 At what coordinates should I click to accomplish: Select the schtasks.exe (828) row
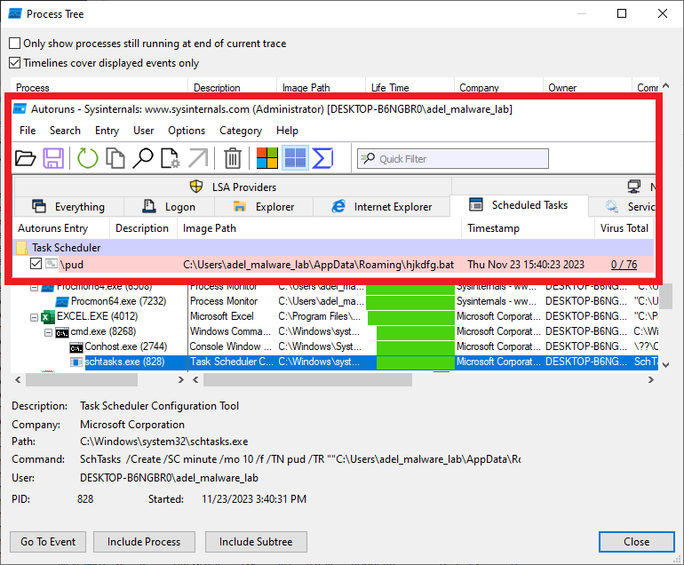point(334,362)
